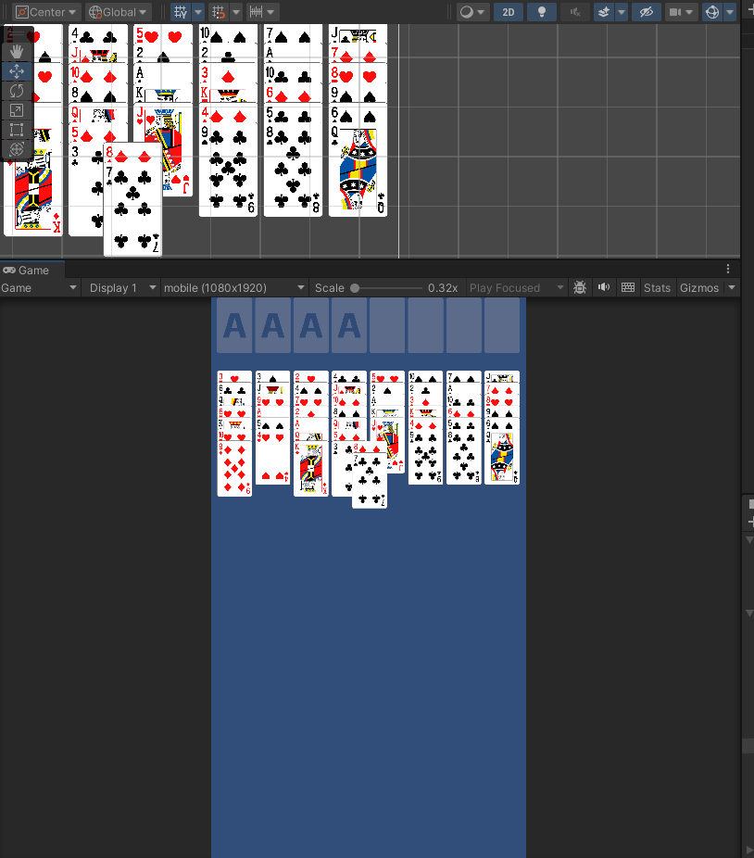Screen dimensions: 754x858
Task: Click the 9 of diamonds card in Game view
Action: (234, 470)
